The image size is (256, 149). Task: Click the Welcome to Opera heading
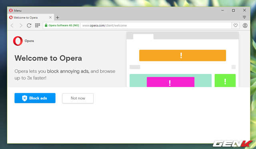[x=48, y=58]
